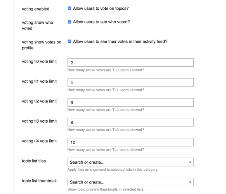Viewport: 226px width, 194px height.
Task: Select the voting tl2 vote limit field
Action: (x=130, y=102)
